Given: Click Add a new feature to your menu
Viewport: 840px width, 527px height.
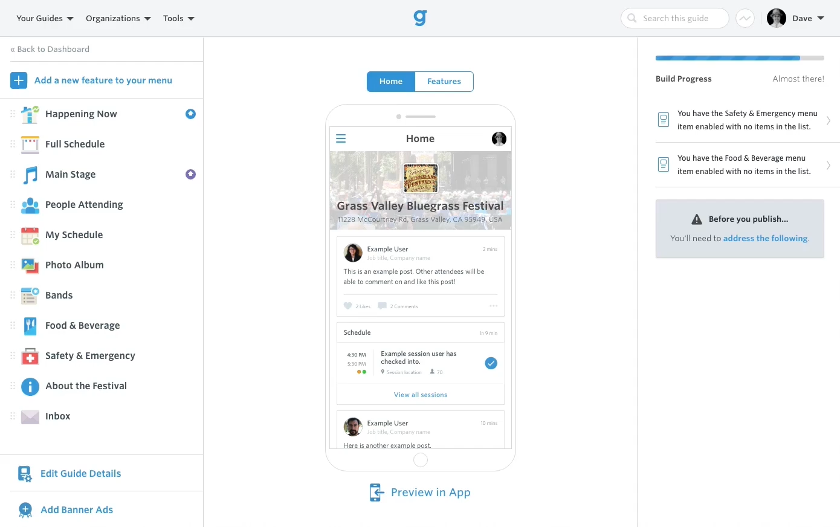Looking at the screenshot, I should 103,80.
